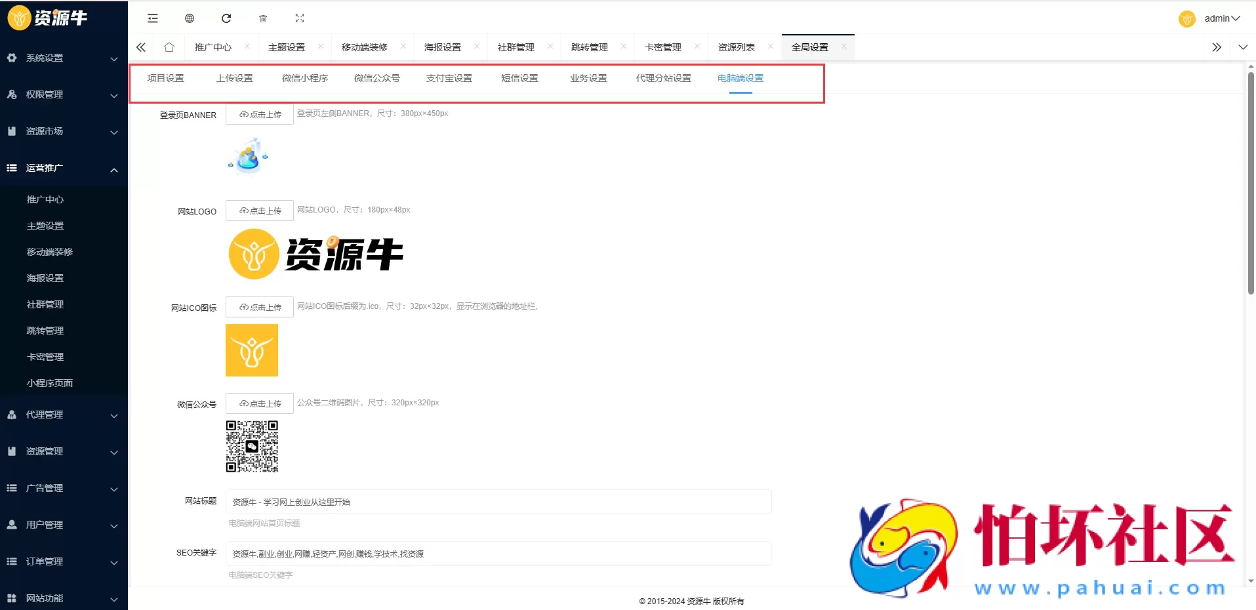Click the user icon next to 权限管理
Viewport: 1256px width, 610px height.
(x=12, y=94)
